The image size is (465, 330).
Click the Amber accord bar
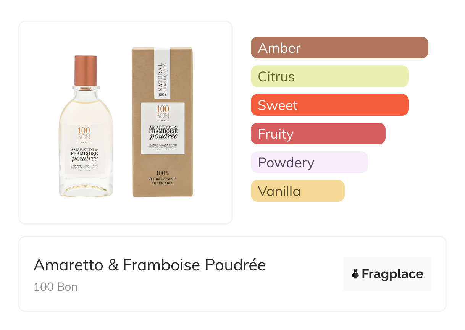coord(339,48)
